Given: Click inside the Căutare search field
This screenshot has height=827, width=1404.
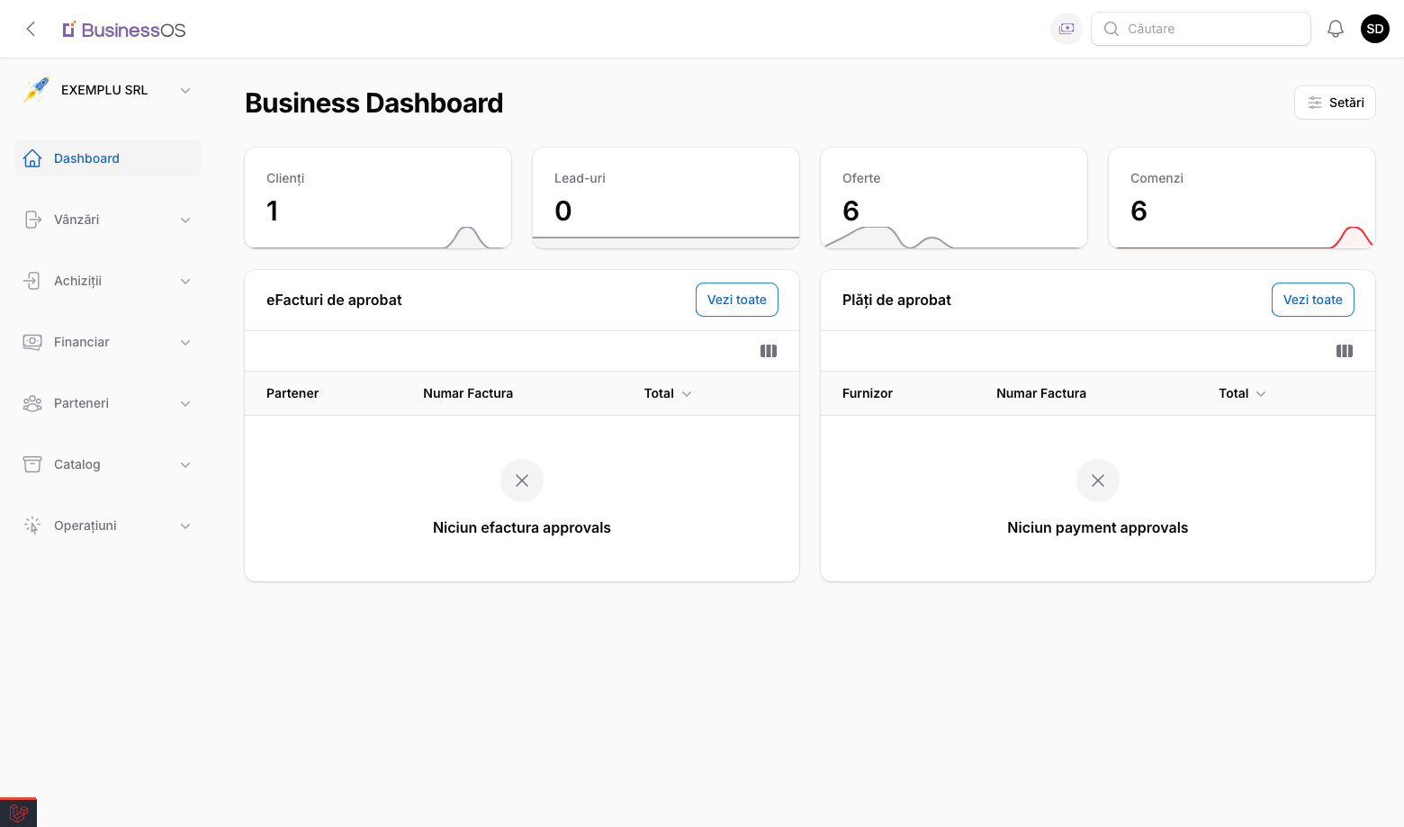Looking at the screenshot, I should point(1201,28).
